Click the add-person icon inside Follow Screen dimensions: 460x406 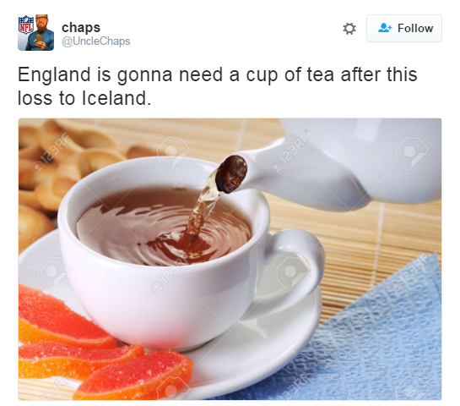(385, 28)
